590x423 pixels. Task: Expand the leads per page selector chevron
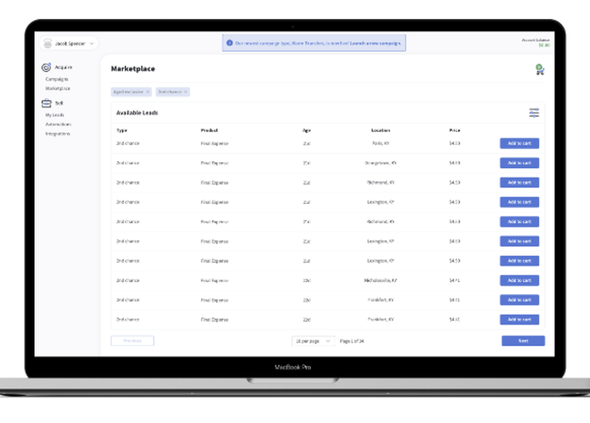pos(329,340)
